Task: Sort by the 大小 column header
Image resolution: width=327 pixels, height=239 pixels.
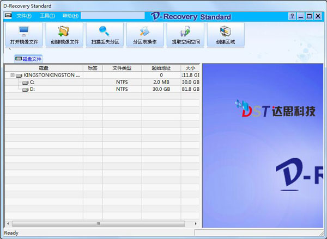Action: [190, 68]
